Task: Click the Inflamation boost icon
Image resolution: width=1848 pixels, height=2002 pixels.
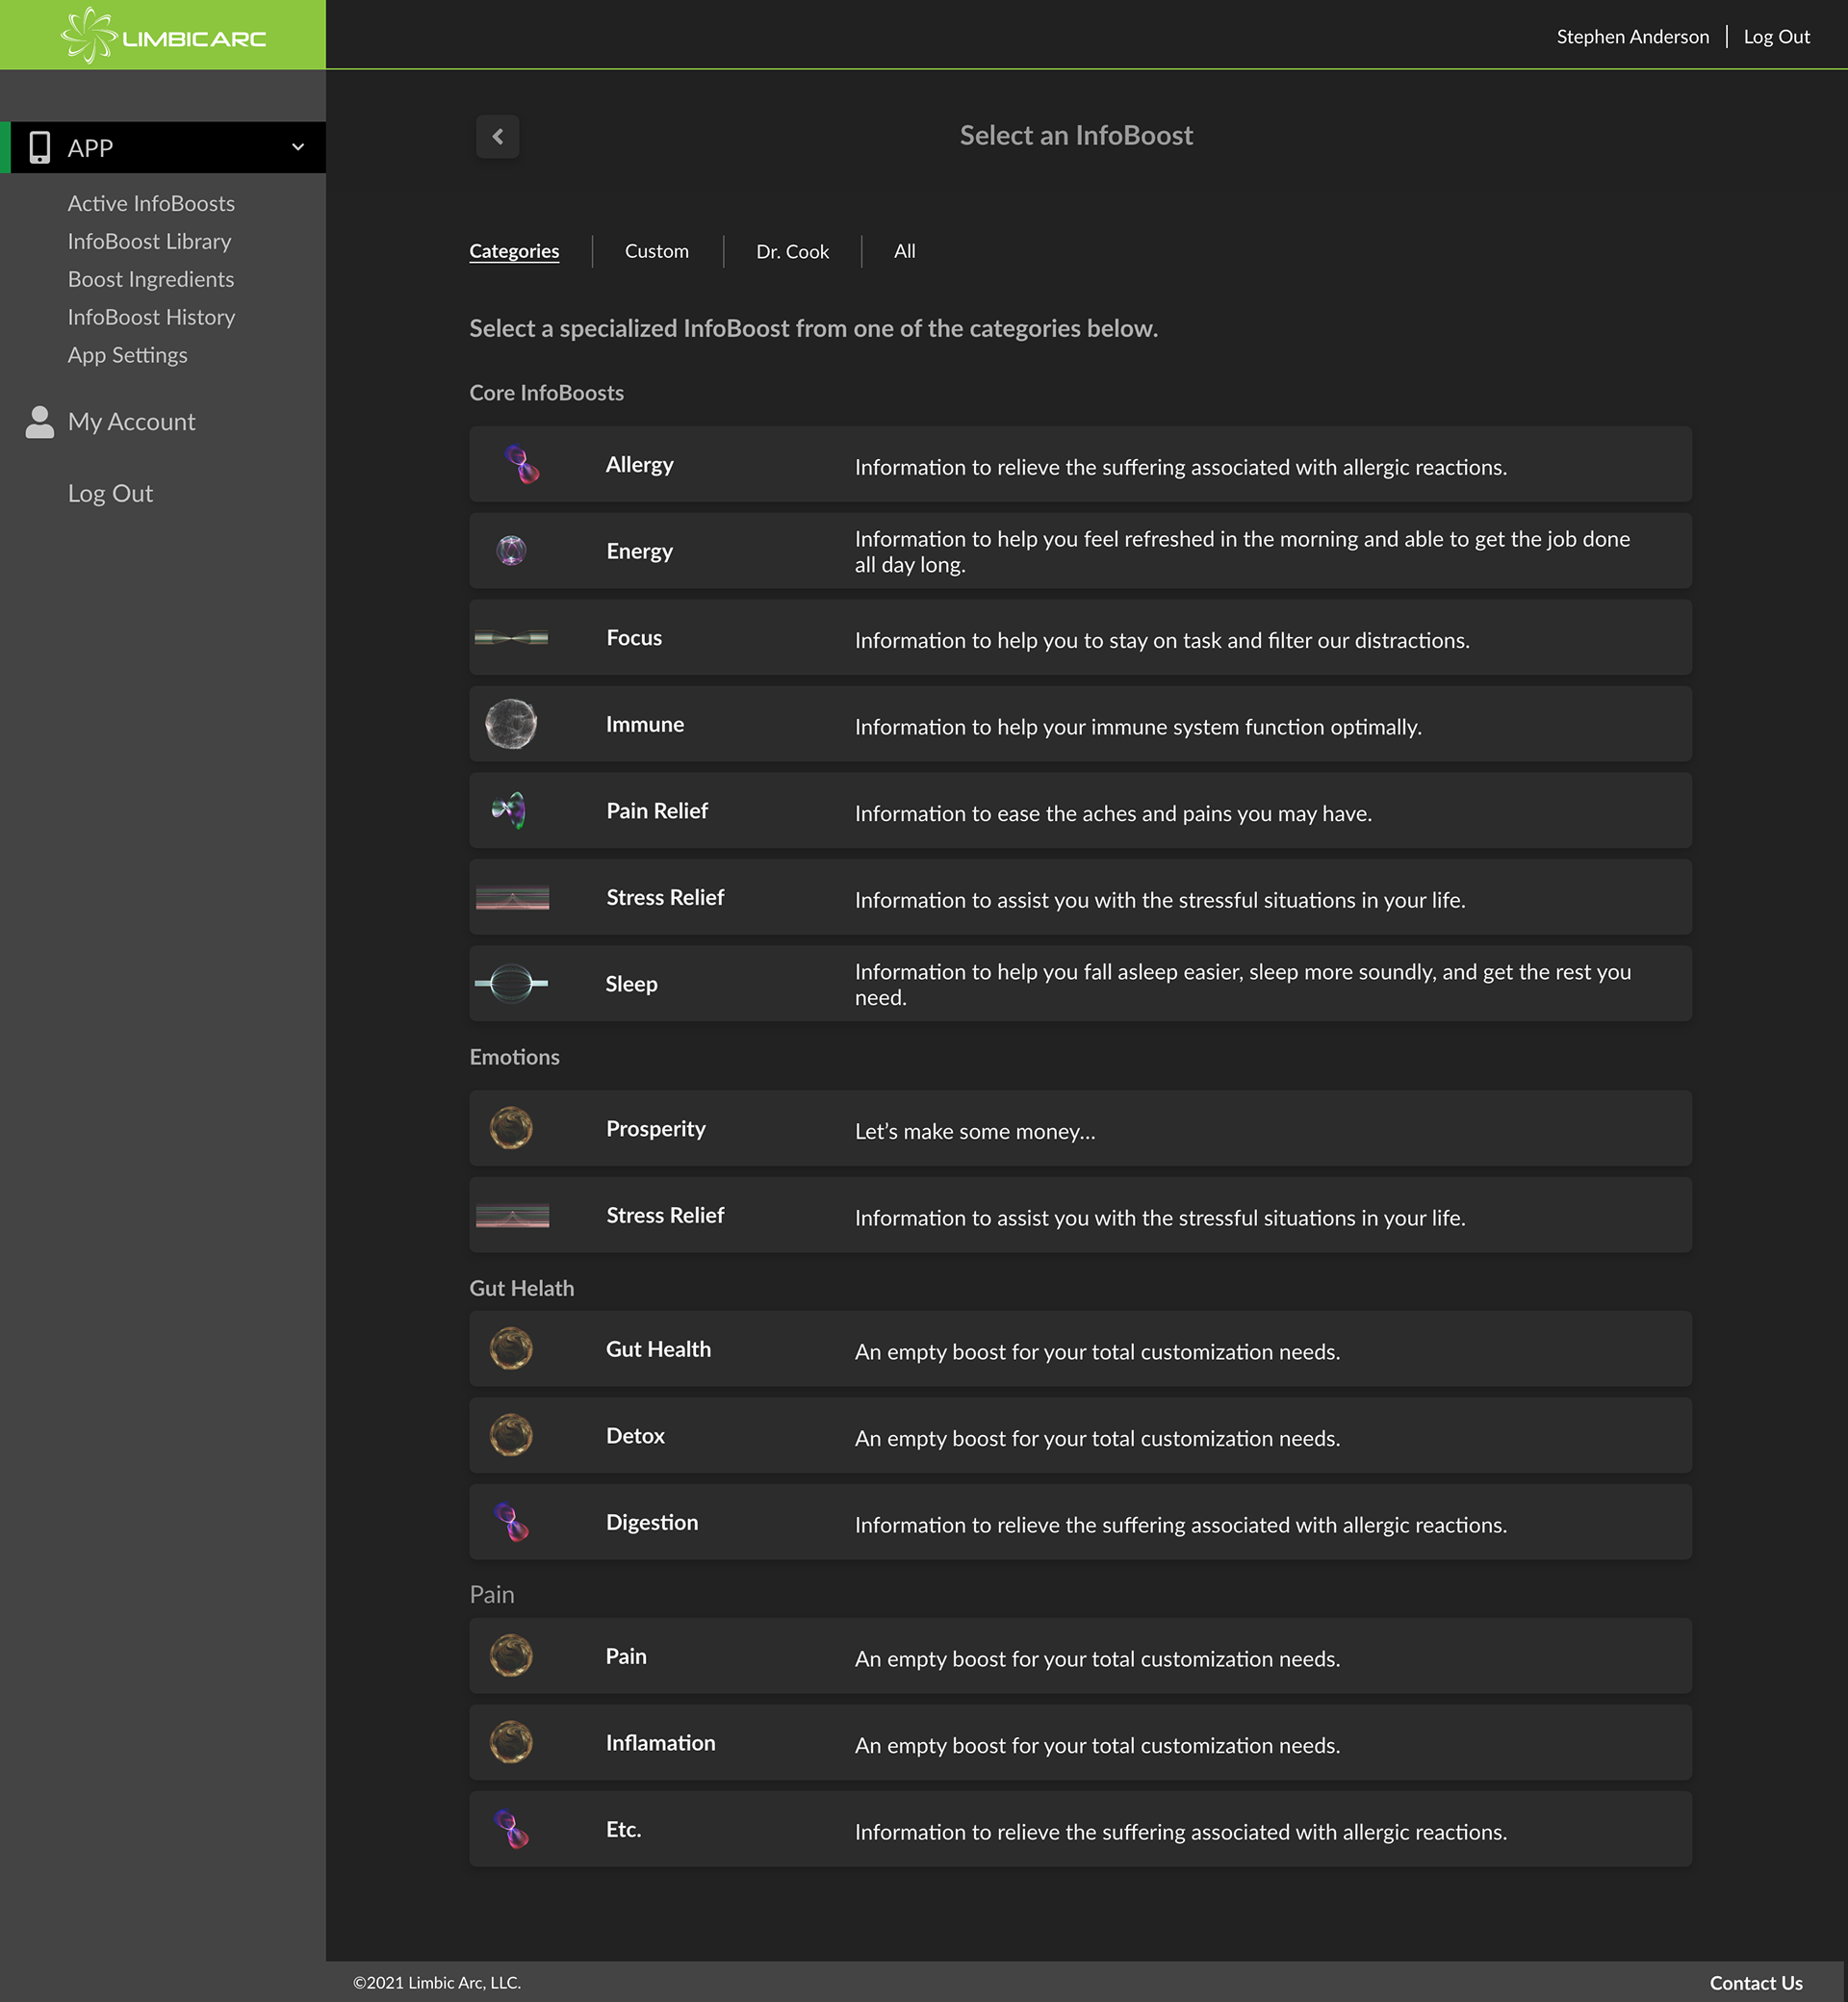Action: [x=511, y=1742]
